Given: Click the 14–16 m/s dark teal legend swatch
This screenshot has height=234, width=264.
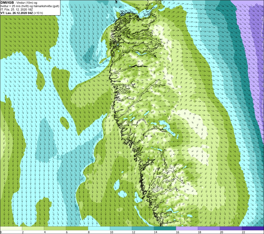Looking at the screenshot, I should (165, 228).
